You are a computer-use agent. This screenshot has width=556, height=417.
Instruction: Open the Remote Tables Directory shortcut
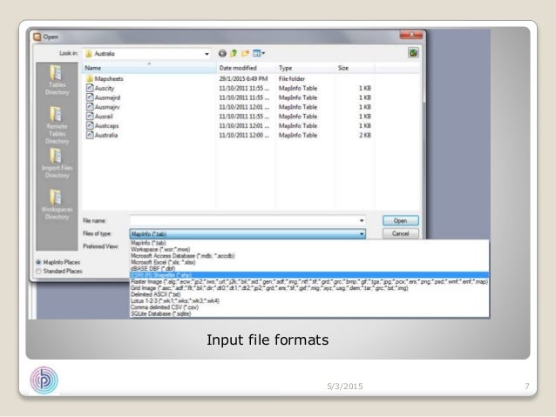pos(58,125)
